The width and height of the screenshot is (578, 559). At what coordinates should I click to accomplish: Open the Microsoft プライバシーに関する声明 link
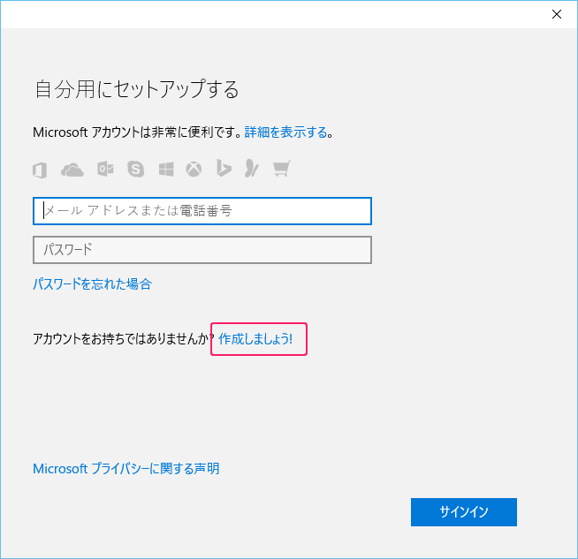click(126, 469)
